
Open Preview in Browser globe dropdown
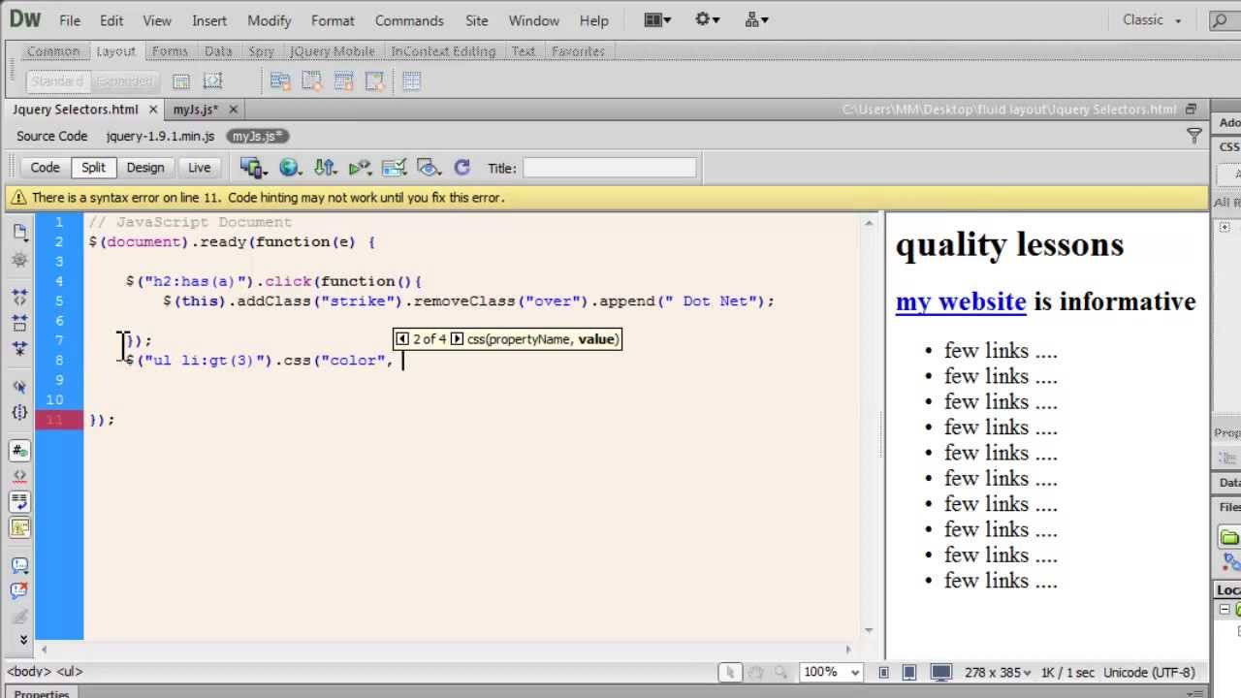290,168
